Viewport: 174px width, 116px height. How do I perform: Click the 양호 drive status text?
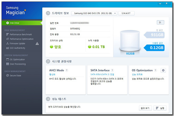pos(58,47)
